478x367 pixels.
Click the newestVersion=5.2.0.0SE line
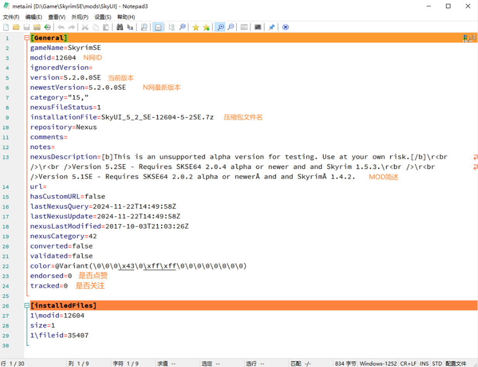pyautogui.click(x=78, y=88)
